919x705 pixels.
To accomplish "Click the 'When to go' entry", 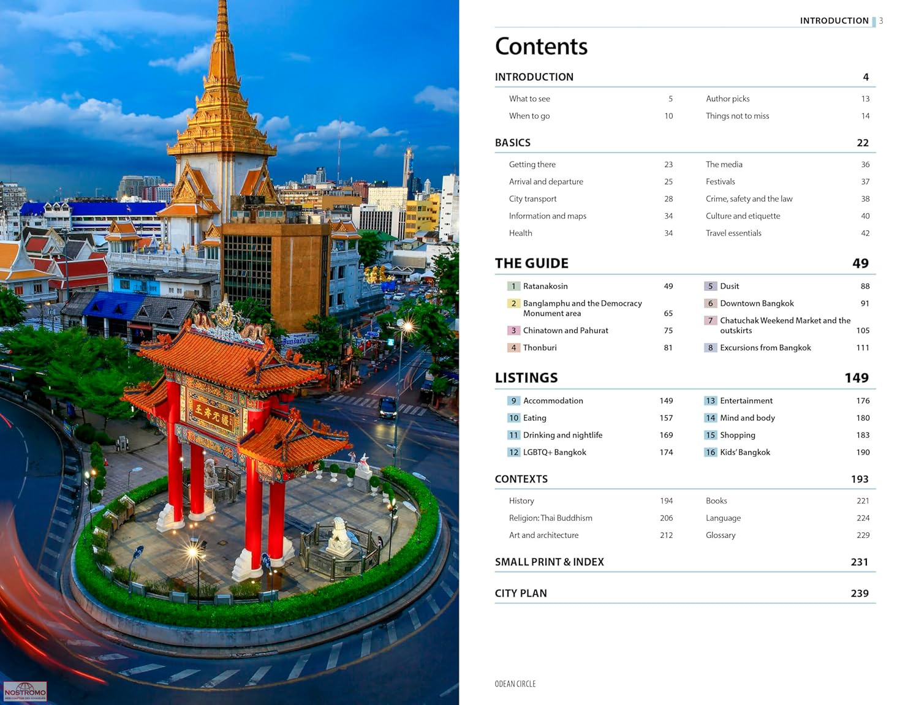I will pos(529,116).
